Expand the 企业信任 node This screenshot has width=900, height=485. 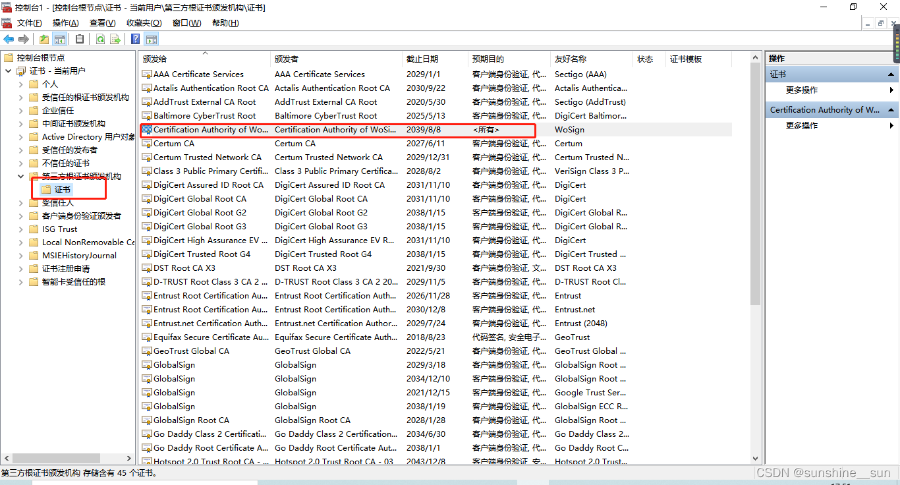21,111
